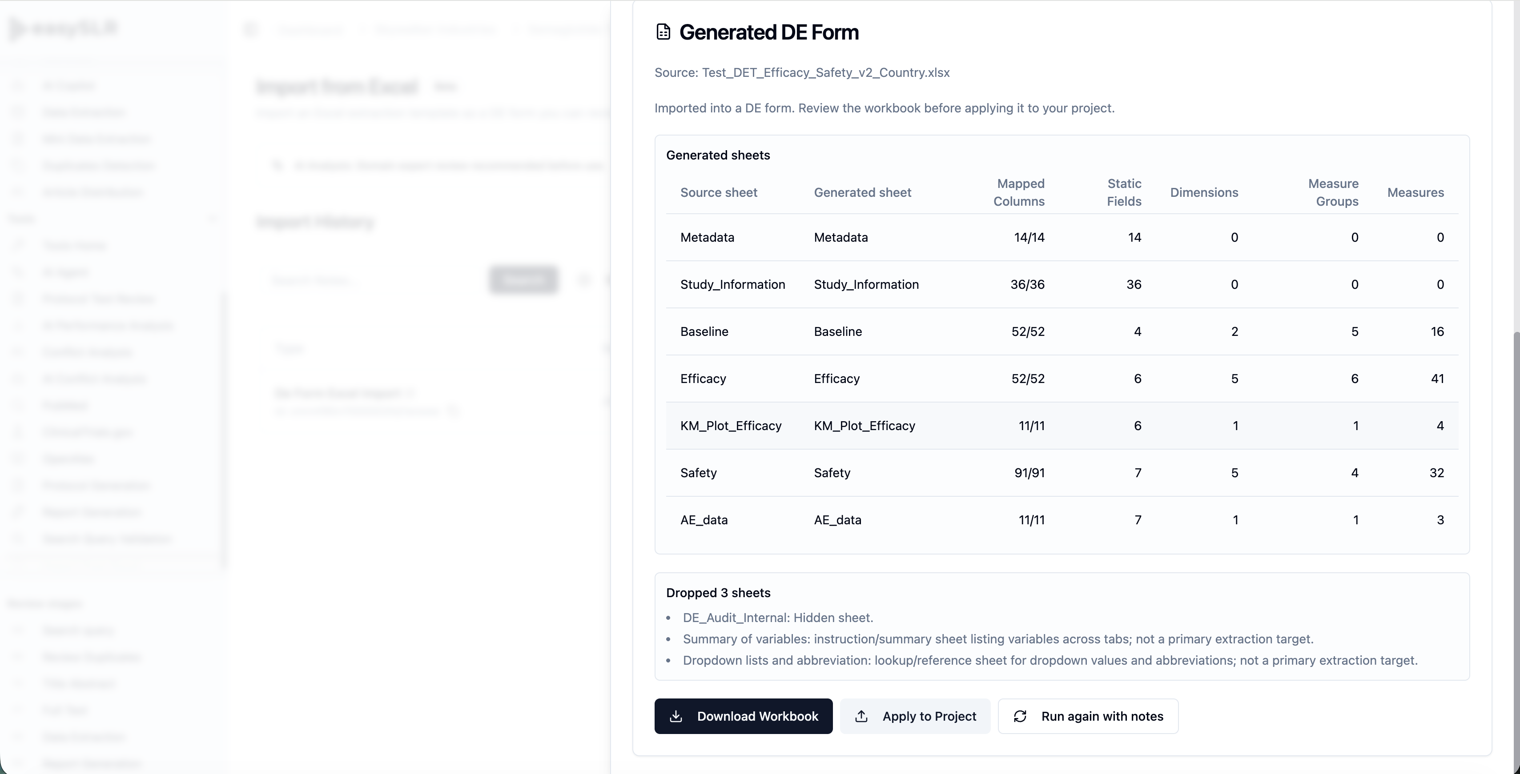
Task: Click the document icon beside Generated DE Form
Action: point(663,32)
